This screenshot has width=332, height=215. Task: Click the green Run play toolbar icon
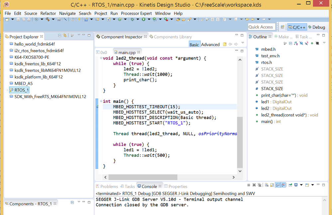[x=144, y=20]
